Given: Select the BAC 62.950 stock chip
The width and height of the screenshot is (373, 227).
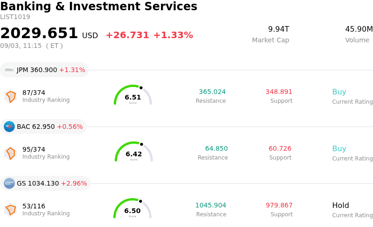Looking at the screenshot, I should [43, 127].
